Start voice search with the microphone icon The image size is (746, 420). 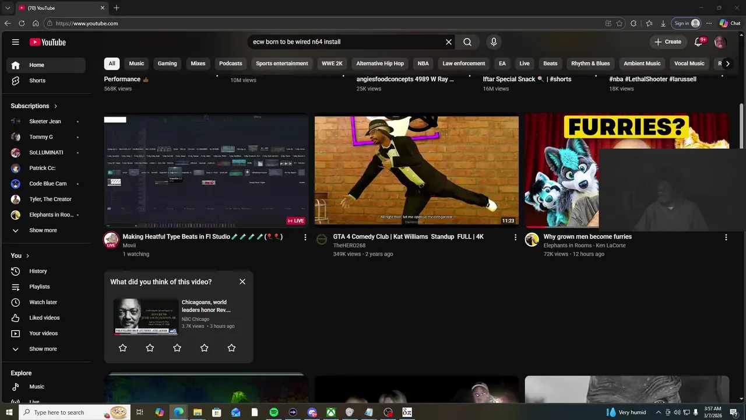point(494,42)
